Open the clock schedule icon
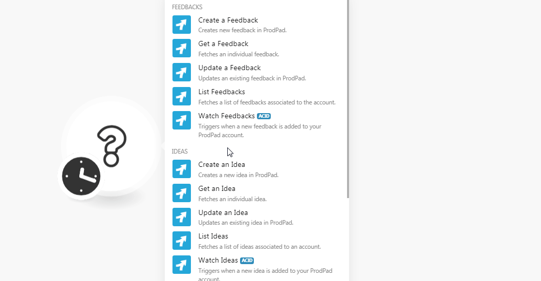541x281 pixels. [81, 176]
